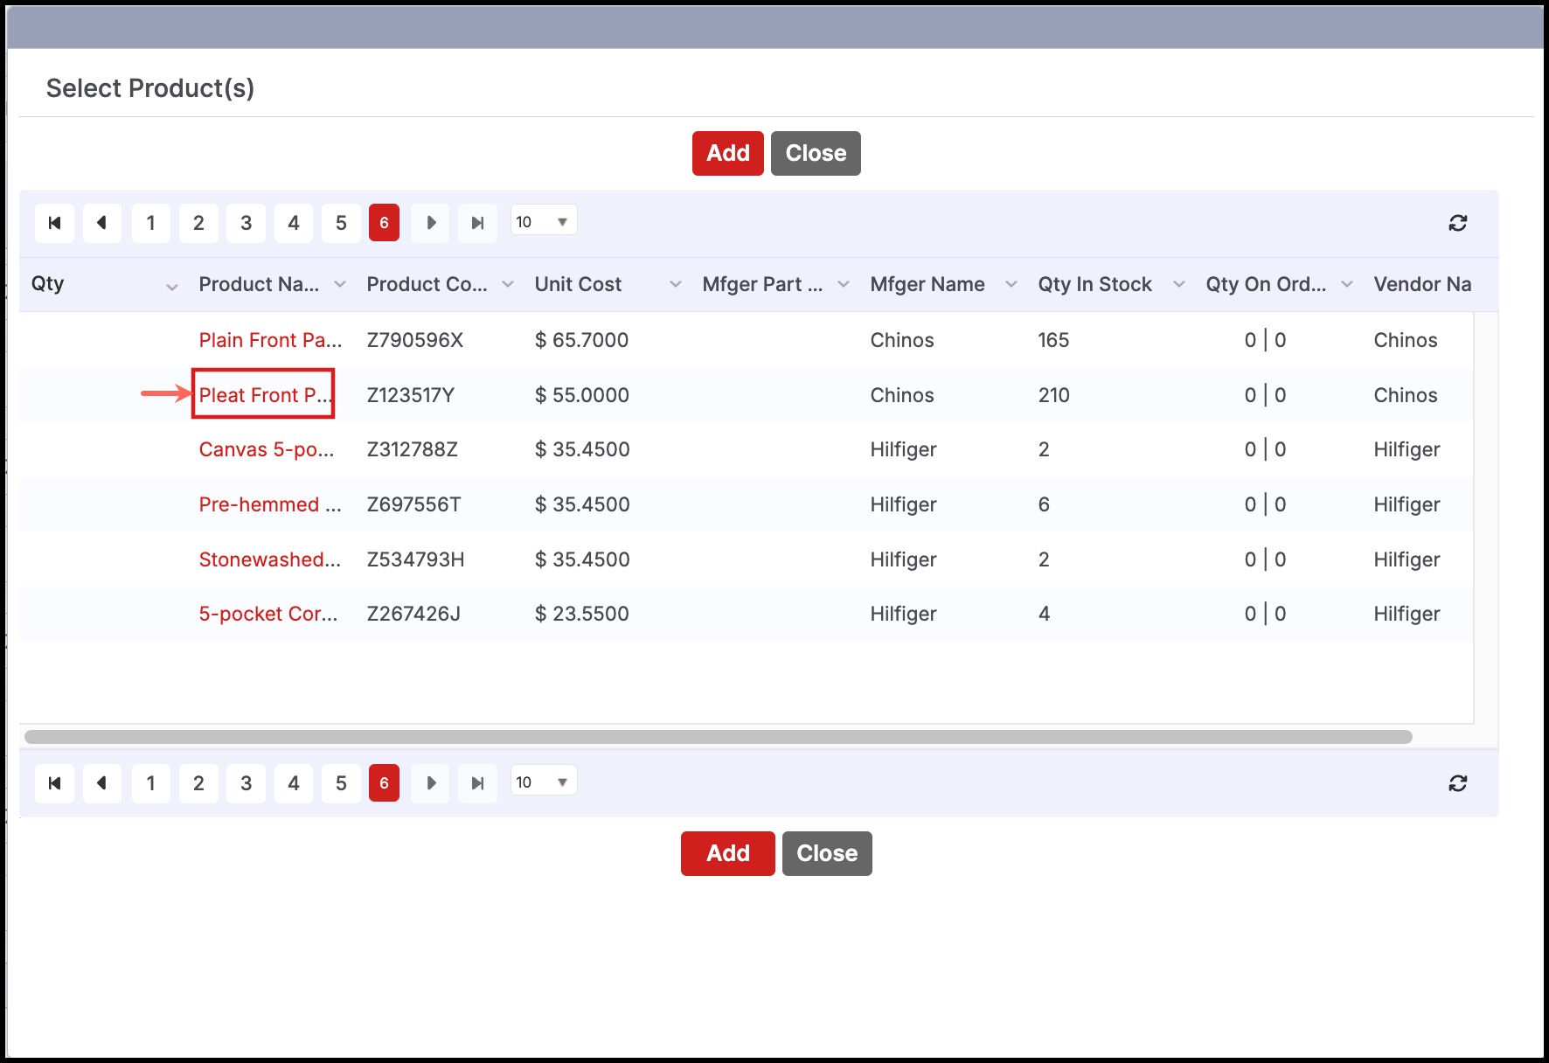Click unit cost $ 65.7000 cell
The height and width of the screenshot is (1063, 1549).
(581, 340)
